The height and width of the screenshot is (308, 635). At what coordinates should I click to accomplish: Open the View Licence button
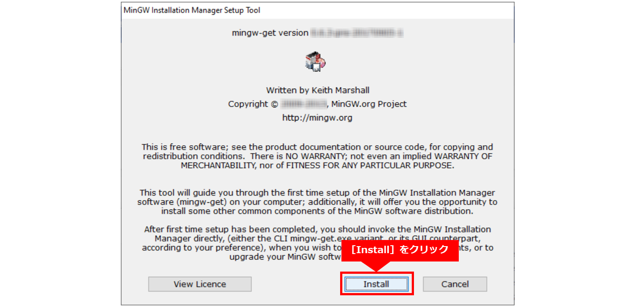point(200,284)
